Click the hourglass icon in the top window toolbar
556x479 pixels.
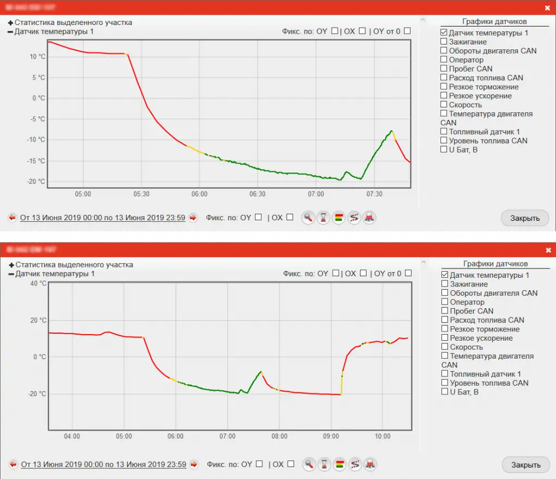coord(324,218)
